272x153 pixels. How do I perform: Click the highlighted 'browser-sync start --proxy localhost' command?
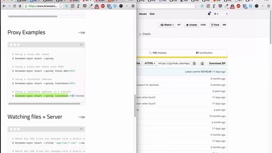pos(42,96)
